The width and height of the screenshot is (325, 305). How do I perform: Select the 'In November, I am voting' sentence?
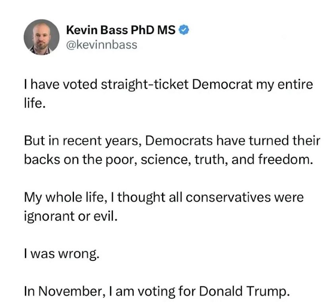157,291
